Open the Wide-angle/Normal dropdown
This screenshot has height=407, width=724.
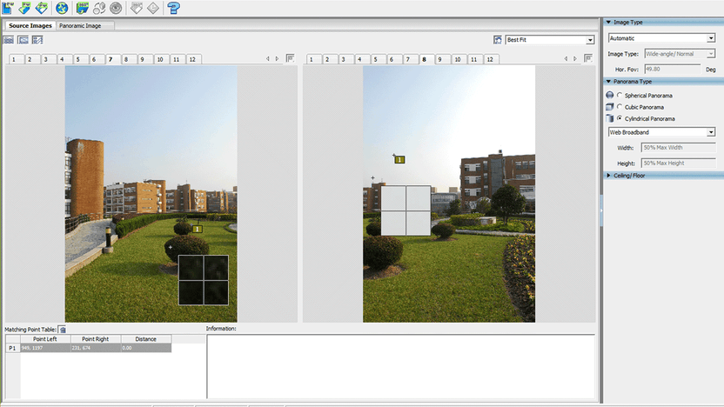coord(711,54)
